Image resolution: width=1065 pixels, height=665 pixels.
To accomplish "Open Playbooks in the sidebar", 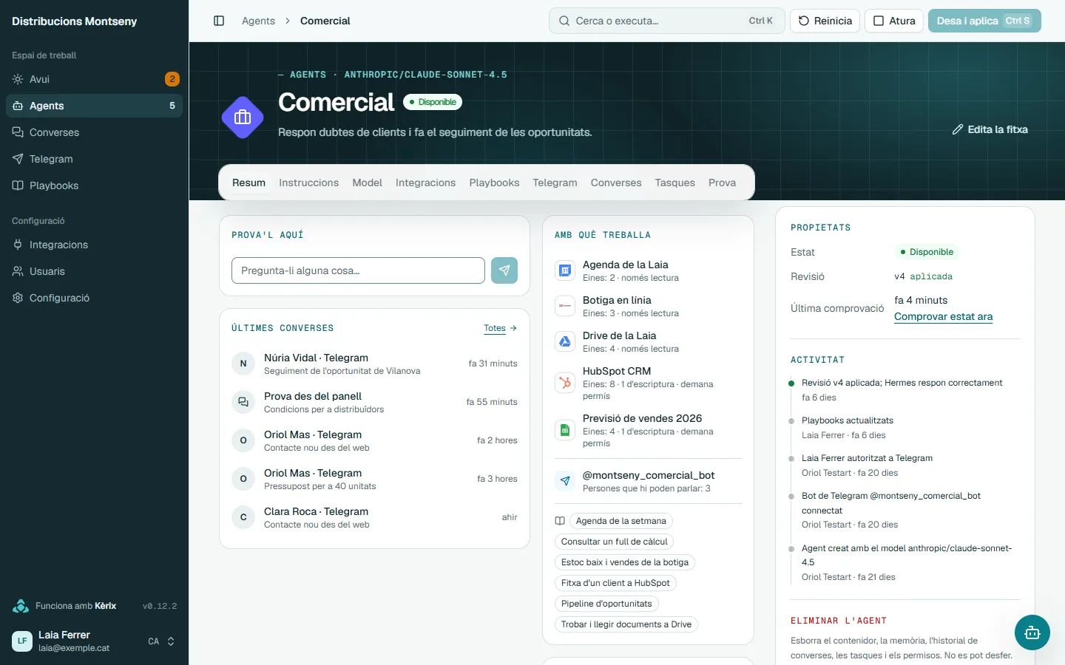I will 94,185.
